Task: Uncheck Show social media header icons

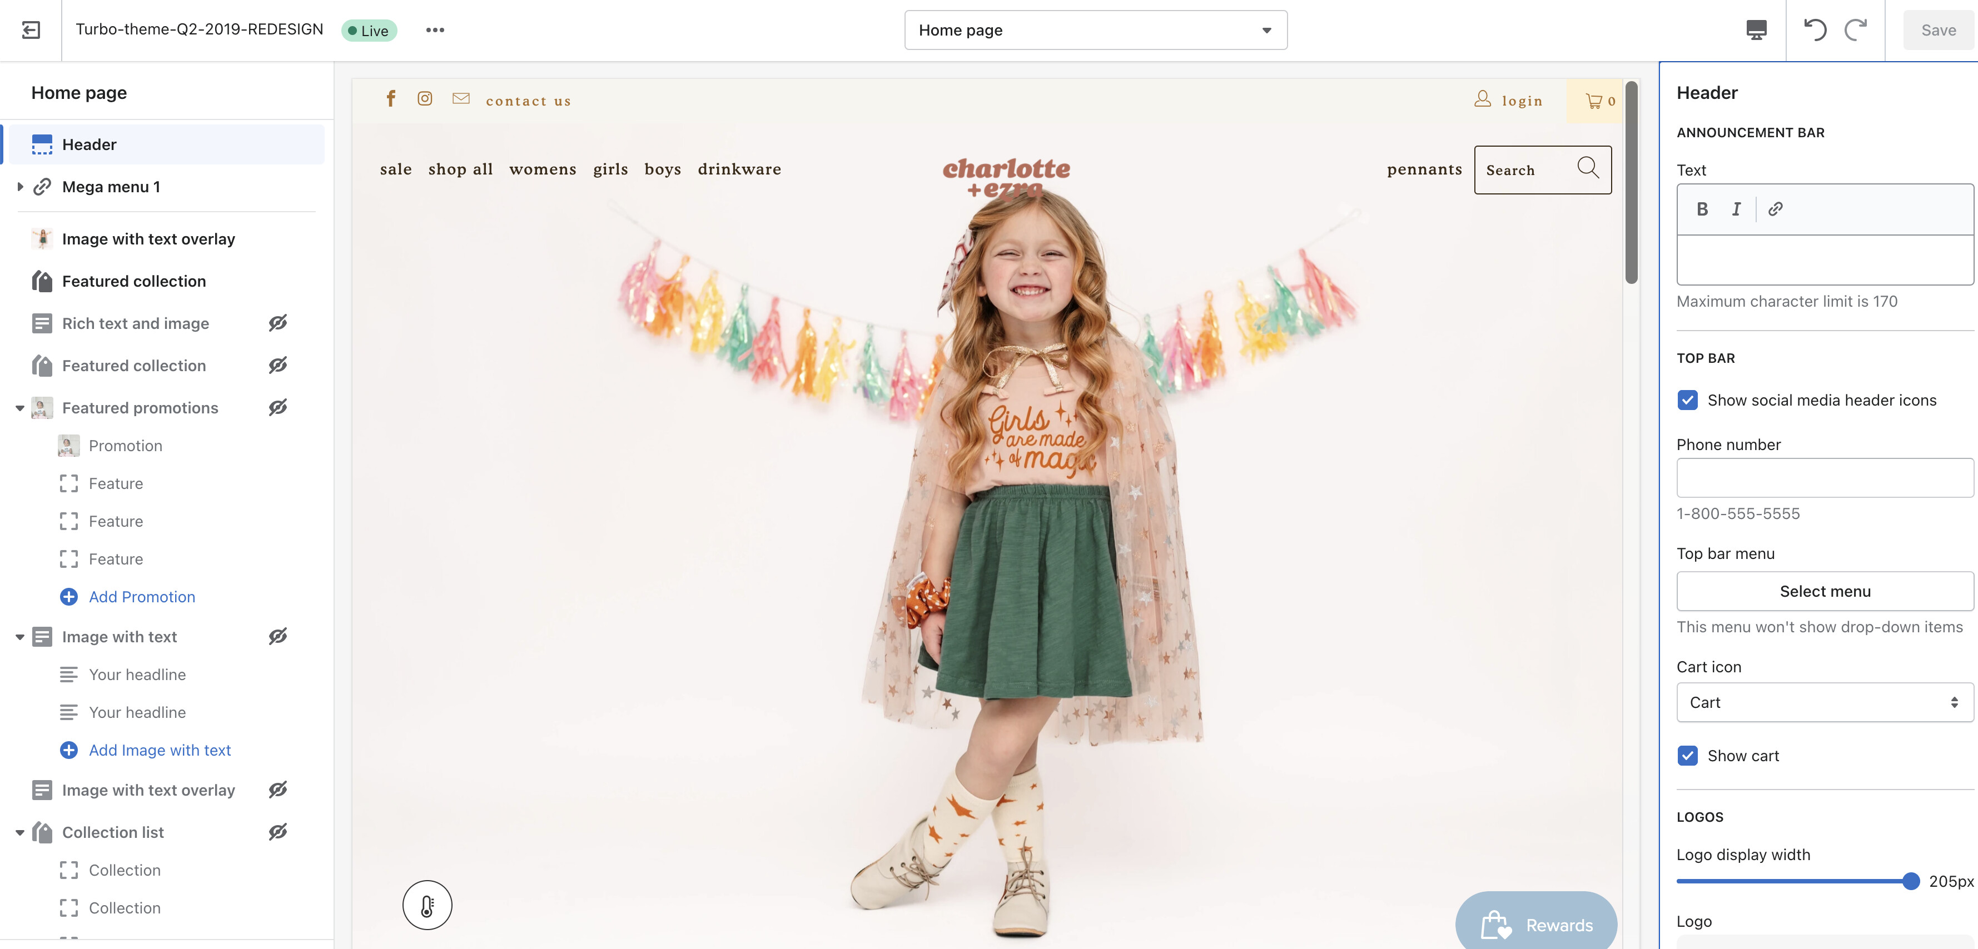Action: point(1688,399)
